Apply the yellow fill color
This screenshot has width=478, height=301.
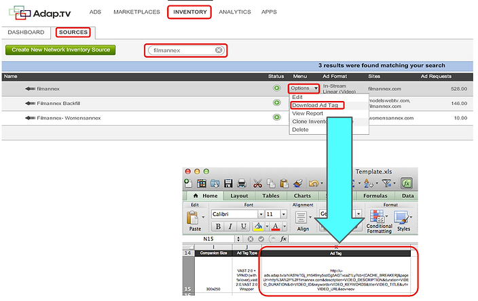click(258, 226)
